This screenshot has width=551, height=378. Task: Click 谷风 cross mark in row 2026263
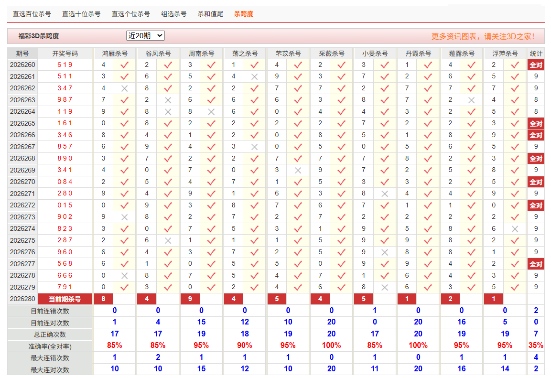coord(168,100)
